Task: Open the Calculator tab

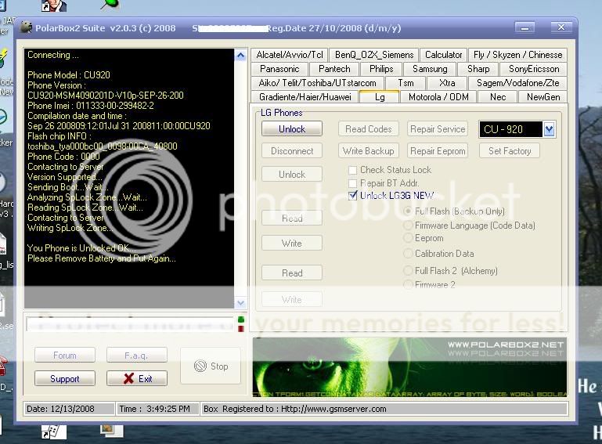Action: [443, 55]
